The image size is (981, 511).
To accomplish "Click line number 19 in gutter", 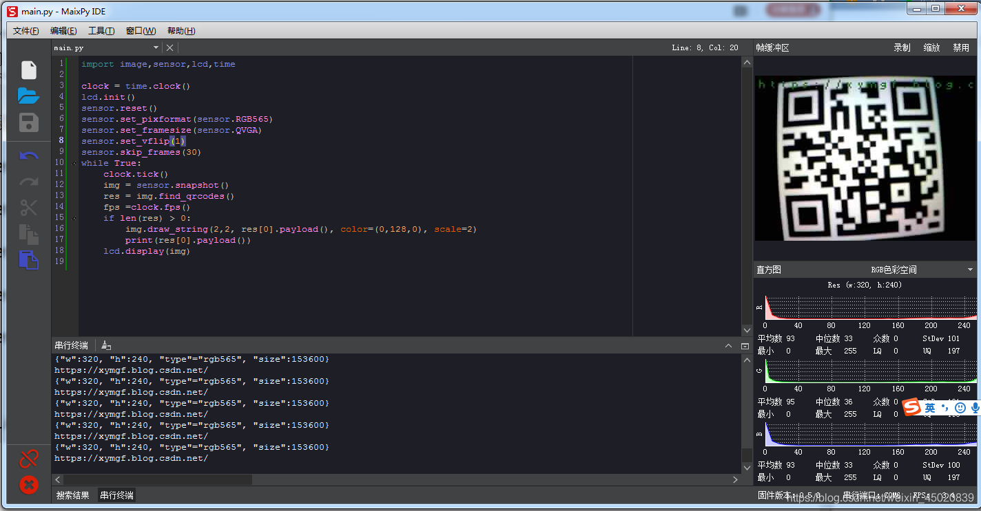I will point(59,261).
